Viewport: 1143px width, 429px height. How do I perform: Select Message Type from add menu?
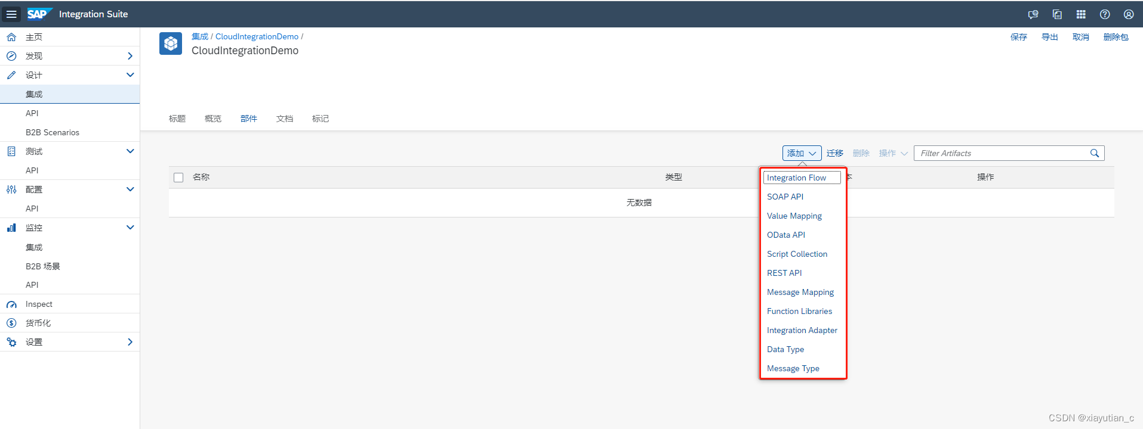[x=793, y=368]
